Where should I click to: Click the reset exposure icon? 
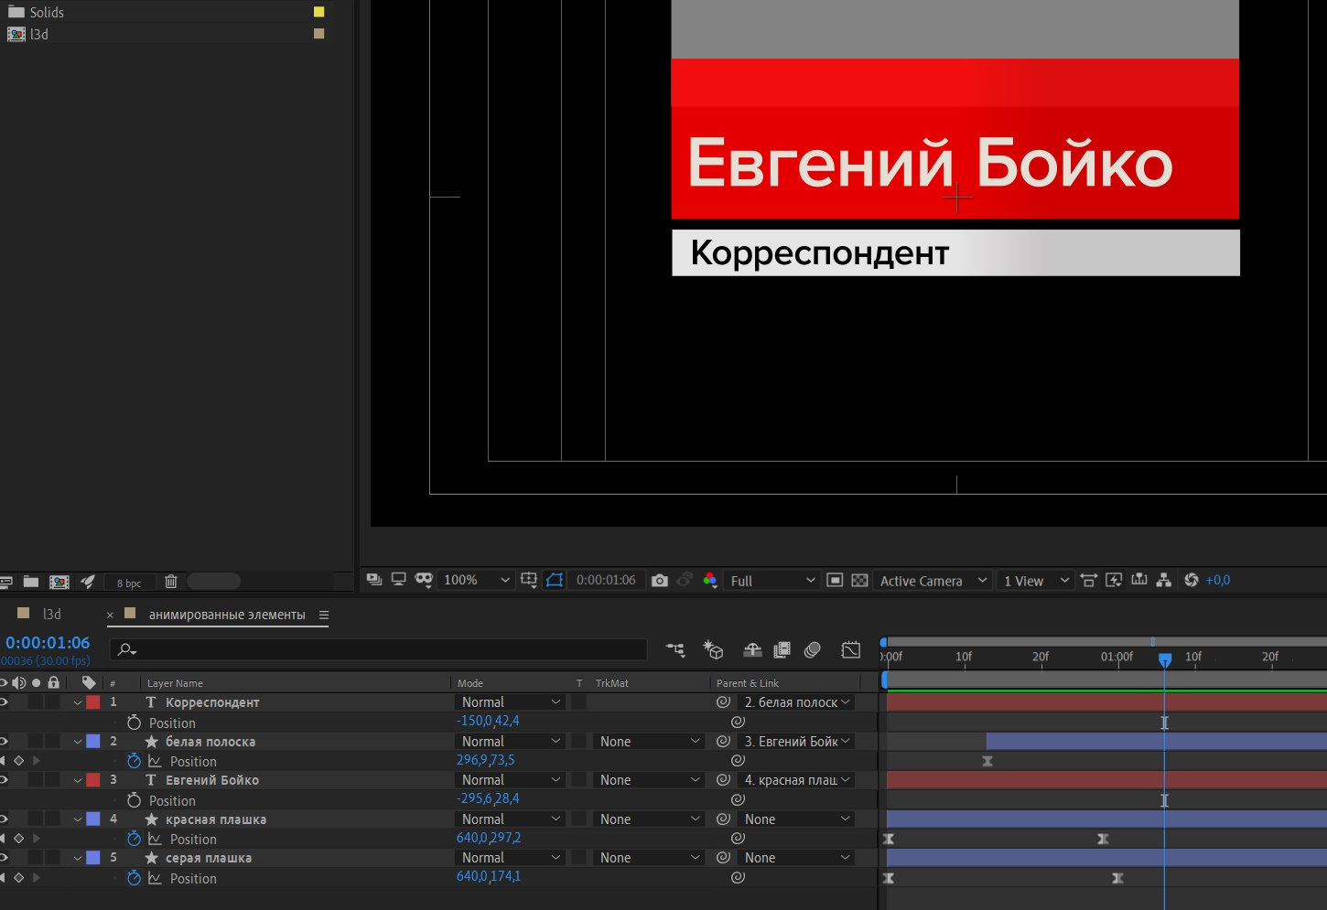(x=1191, y=580)
